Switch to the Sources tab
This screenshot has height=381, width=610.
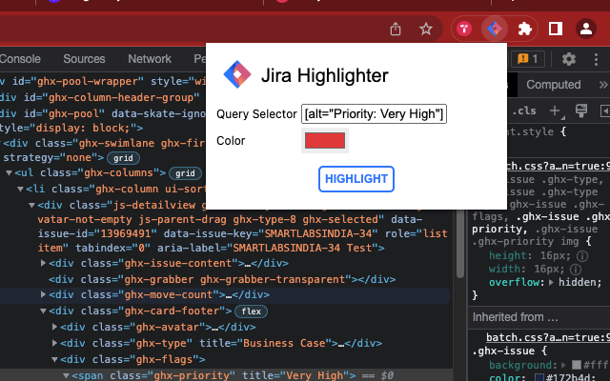point(84,59)
